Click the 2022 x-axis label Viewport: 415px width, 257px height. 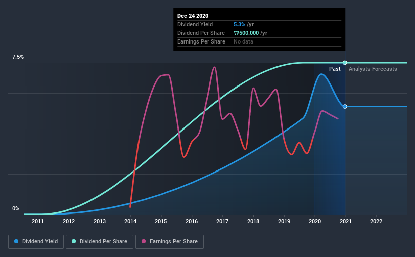376,221
